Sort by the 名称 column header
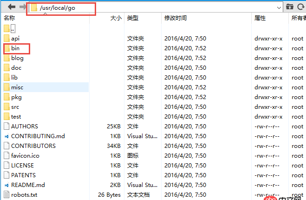 9,18
